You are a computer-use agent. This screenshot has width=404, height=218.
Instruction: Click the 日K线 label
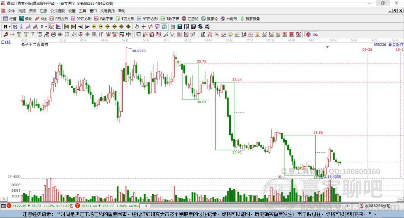6,42
